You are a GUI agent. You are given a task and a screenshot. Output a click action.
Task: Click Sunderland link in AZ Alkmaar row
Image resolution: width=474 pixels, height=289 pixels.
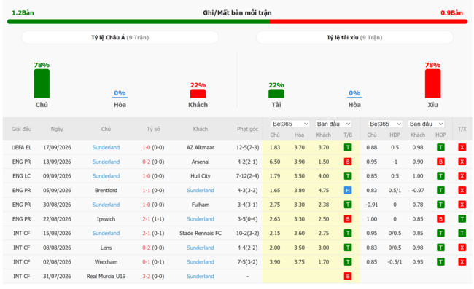pyautogui.click(x=106, y=148)
